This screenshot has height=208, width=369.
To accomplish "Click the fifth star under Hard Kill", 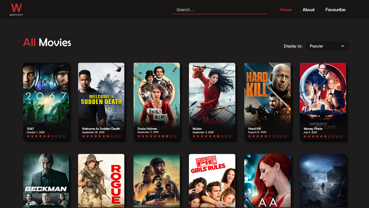I will point(265,136).
